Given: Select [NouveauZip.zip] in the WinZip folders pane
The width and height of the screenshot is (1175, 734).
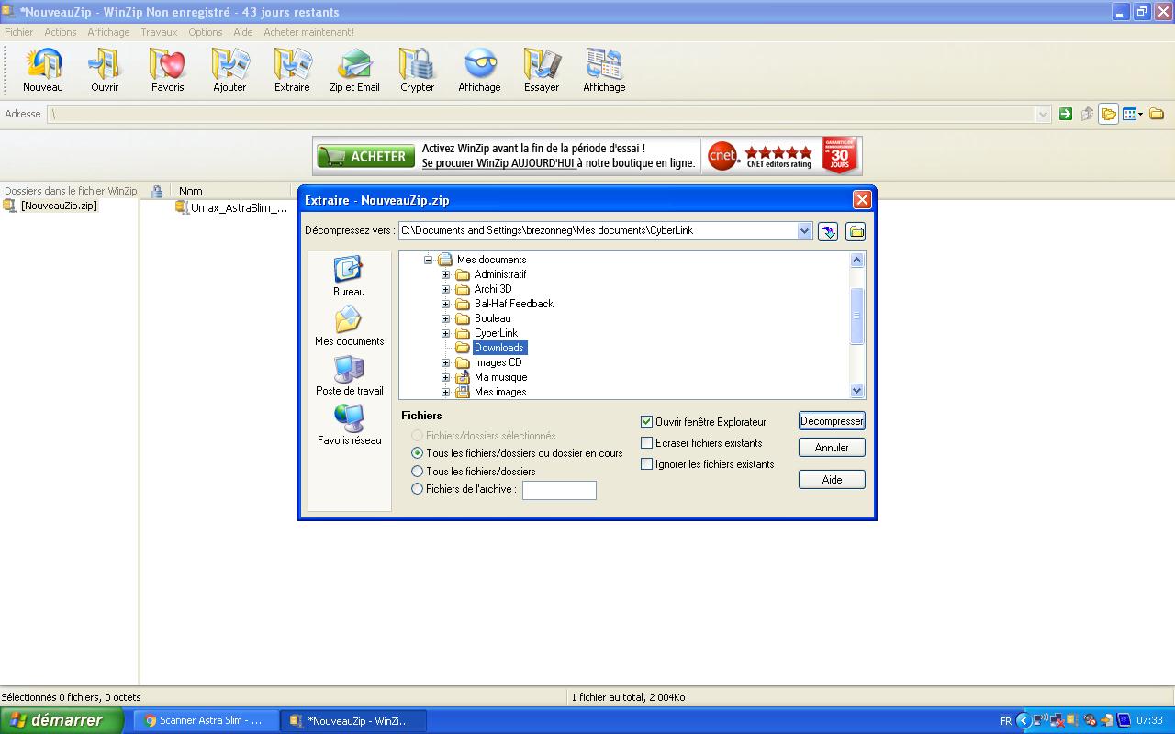Looking at the screenshot, I should tap(59, 206).
